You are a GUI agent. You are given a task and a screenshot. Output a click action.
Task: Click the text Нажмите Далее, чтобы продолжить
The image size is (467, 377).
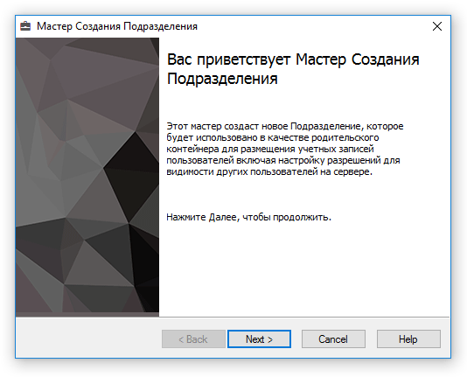[248, 218]
